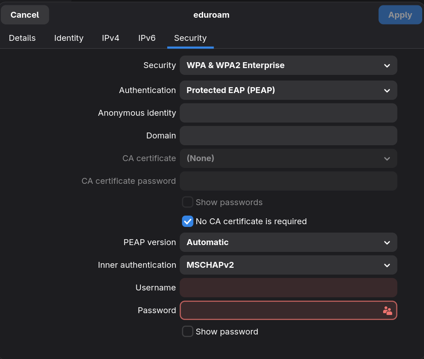This screenshot has height=359, width=424.
Task: Expand the MSCHAPv2 inner authentication dropdown
Action: 288,265
